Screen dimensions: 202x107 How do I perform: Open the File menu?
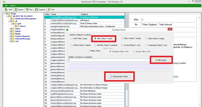point(6,5)
